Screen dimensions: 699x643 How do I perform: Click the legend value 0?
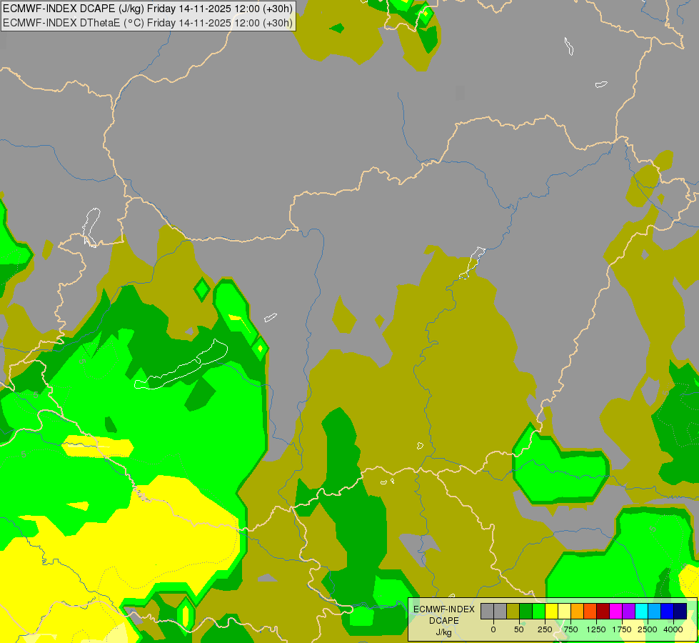coord(493,629)
